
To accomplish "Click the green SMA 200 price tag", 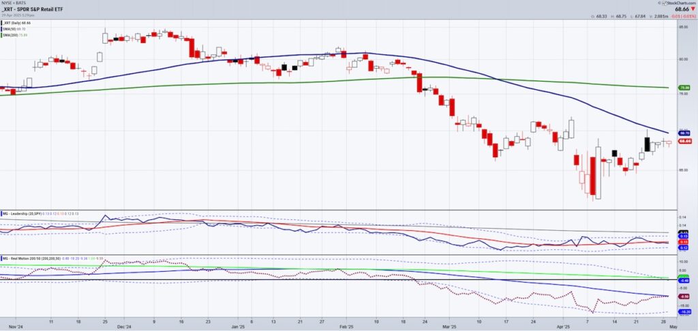I will pos(683,88).
